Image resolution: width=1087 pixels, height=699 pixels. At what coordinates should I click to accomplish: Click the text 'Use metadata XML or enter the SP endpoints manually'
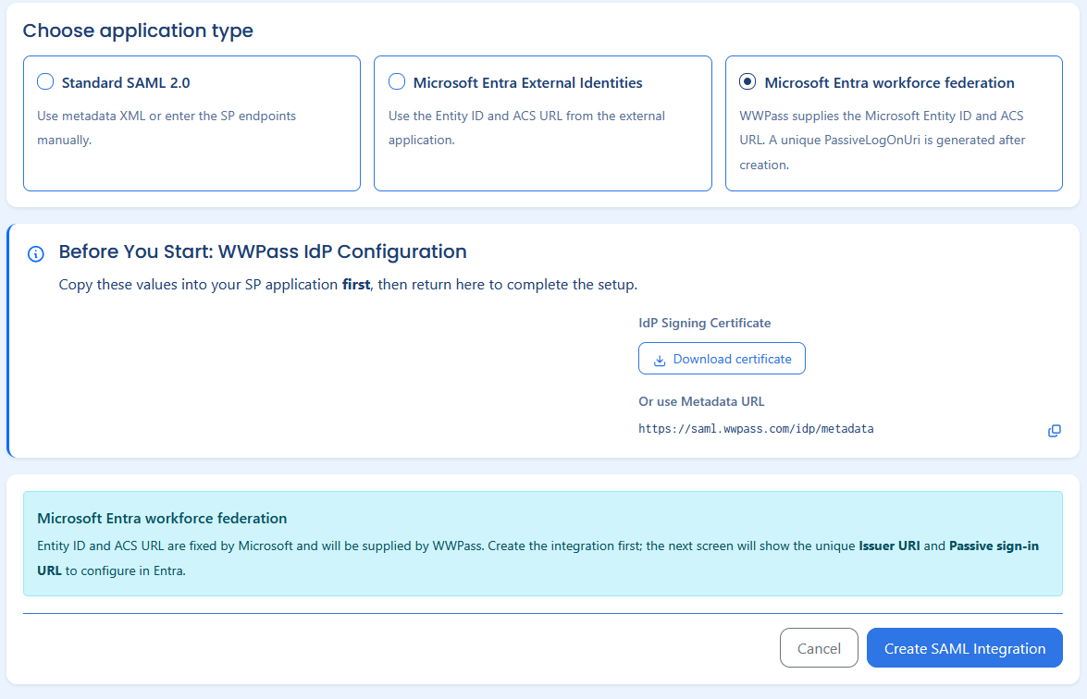click(x=167, y=128)
